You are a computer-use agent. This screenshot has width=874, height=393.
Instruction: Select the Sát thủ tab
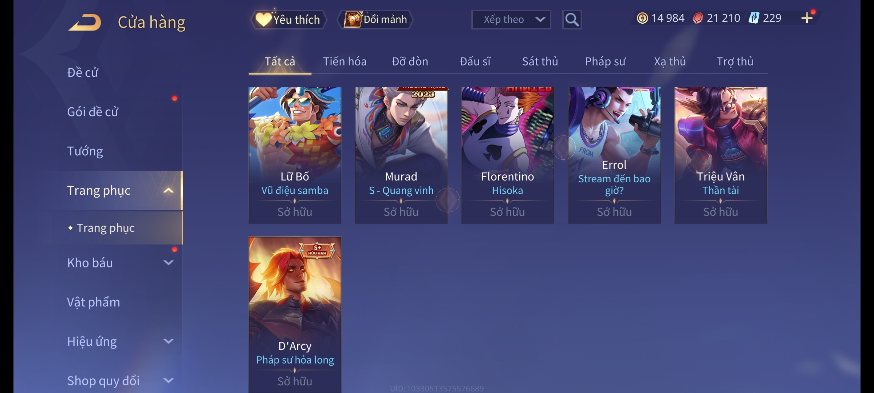tap(540, 61)
